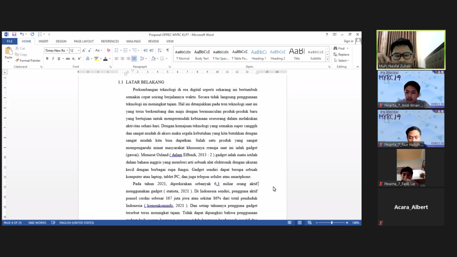Open Word Help question mark icon
457x257 pixels.
tap(327, 34)
